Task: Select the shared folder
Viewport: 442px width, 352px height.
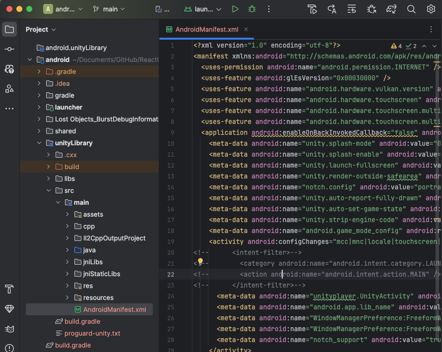Action: [x=61, y=131]
